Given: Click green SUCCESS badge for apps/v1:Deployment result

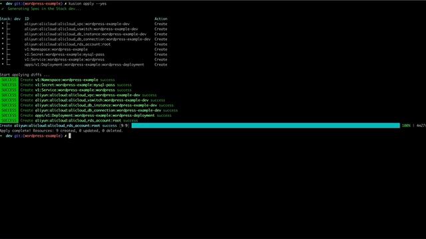Looking at the screenshot, I should [x=9, y=116].
